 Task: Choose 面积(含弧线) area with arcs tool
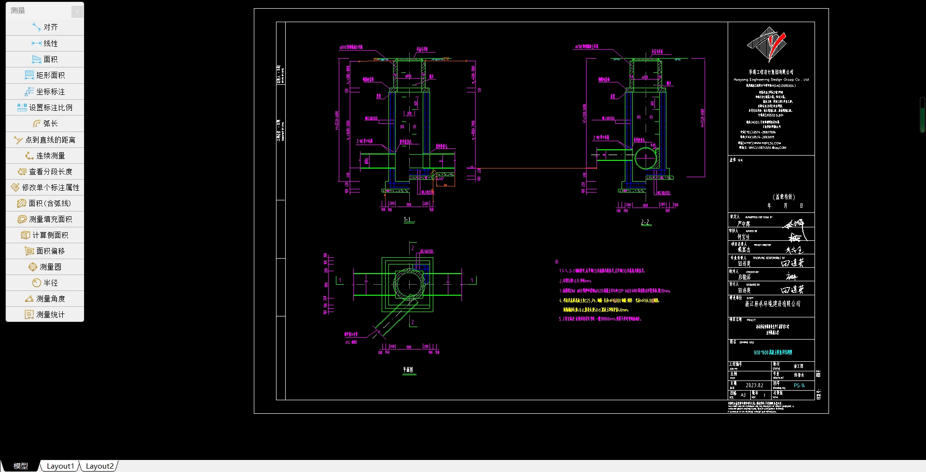44,203
